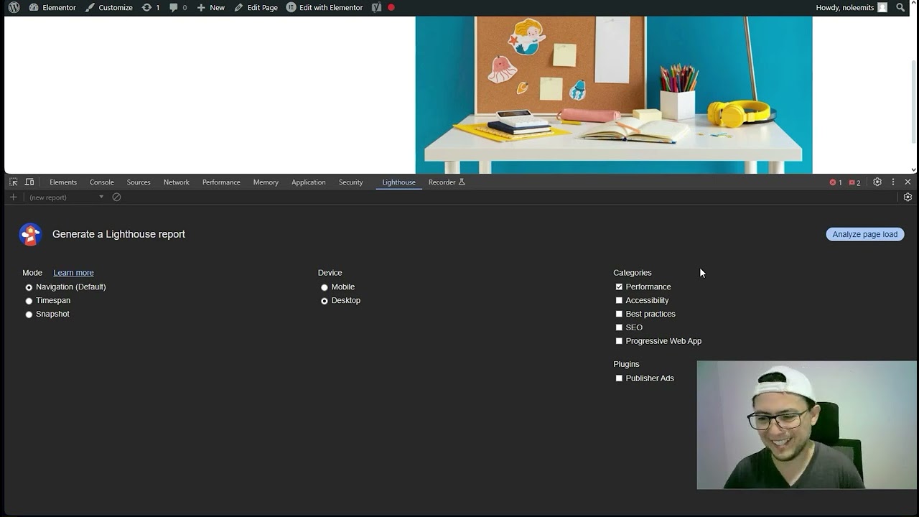
Task: Switch to the Sources tab
Action: [x=139, y=182]
